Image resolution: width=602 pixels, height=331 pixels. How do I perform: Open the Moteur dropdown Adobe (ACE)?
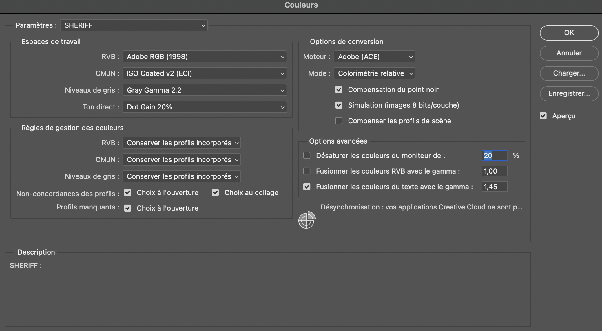coord(374,56)
